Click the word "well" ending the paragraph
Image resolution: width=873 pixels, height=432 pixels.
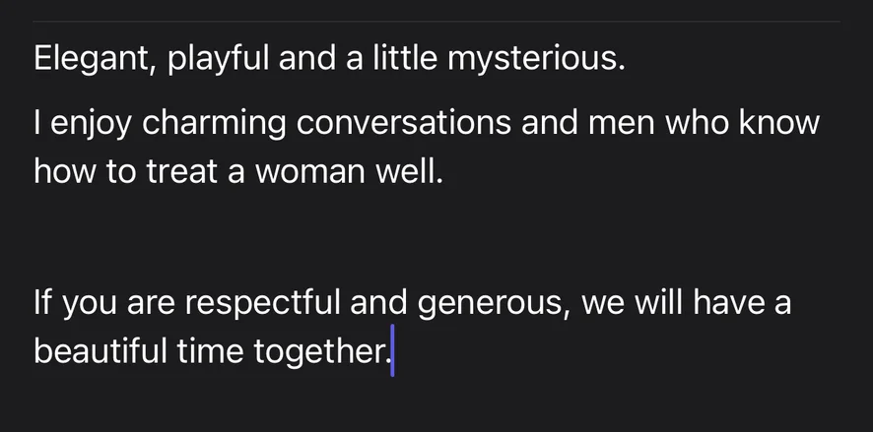tap(402, 172)
